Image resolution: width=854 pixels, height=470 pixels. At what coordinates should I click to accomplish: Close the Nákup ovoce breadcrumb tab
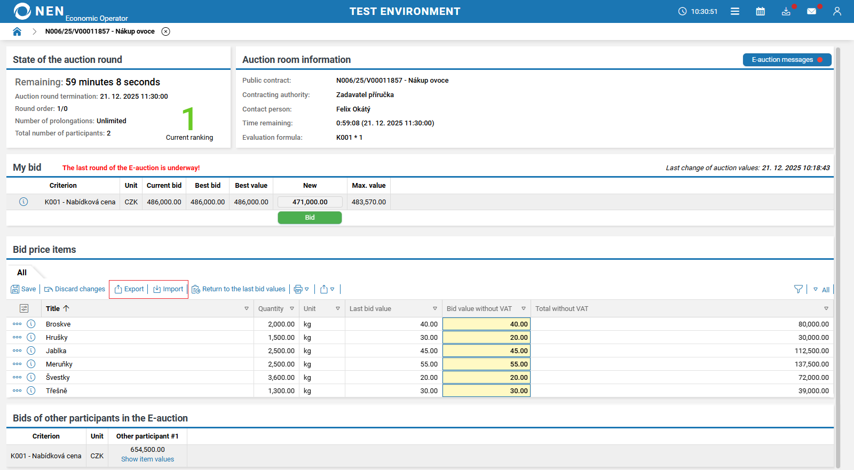(166, 31)
